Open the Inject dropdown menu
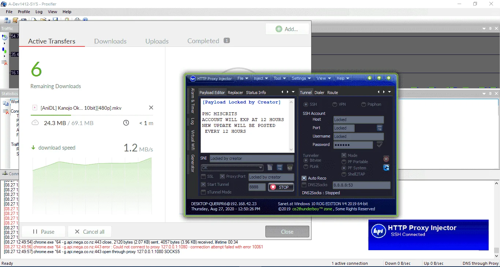This screenshot has height=267, width=500. tap(261, 78)
